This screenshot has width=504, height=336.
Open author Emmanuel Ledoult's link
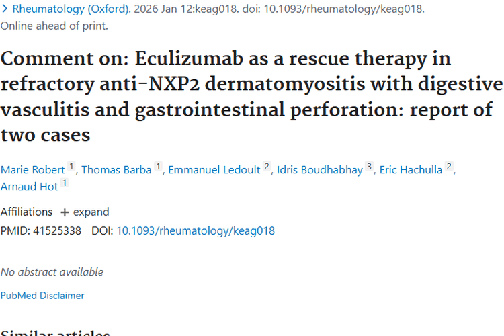214,169
